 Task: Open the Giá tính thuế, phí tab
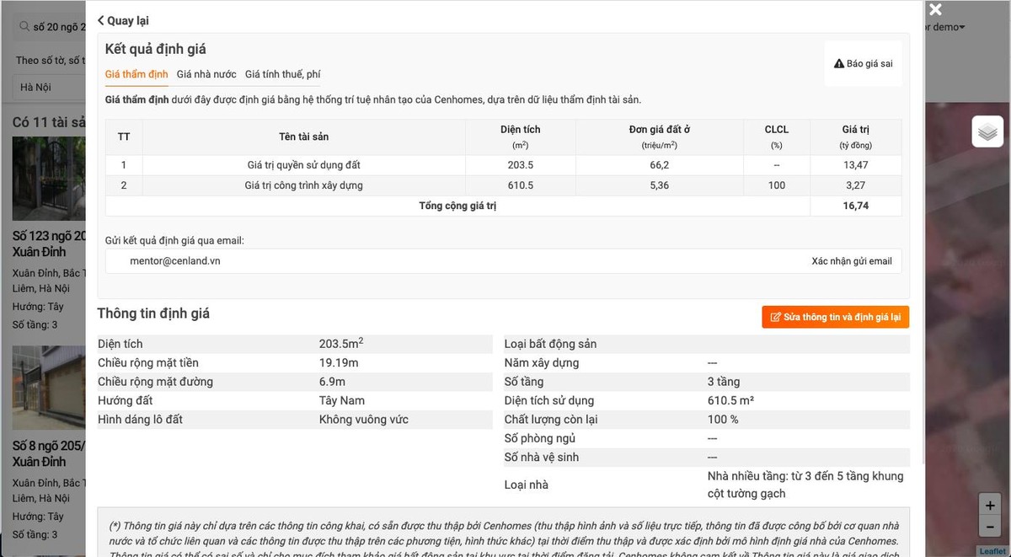[281, 74]
